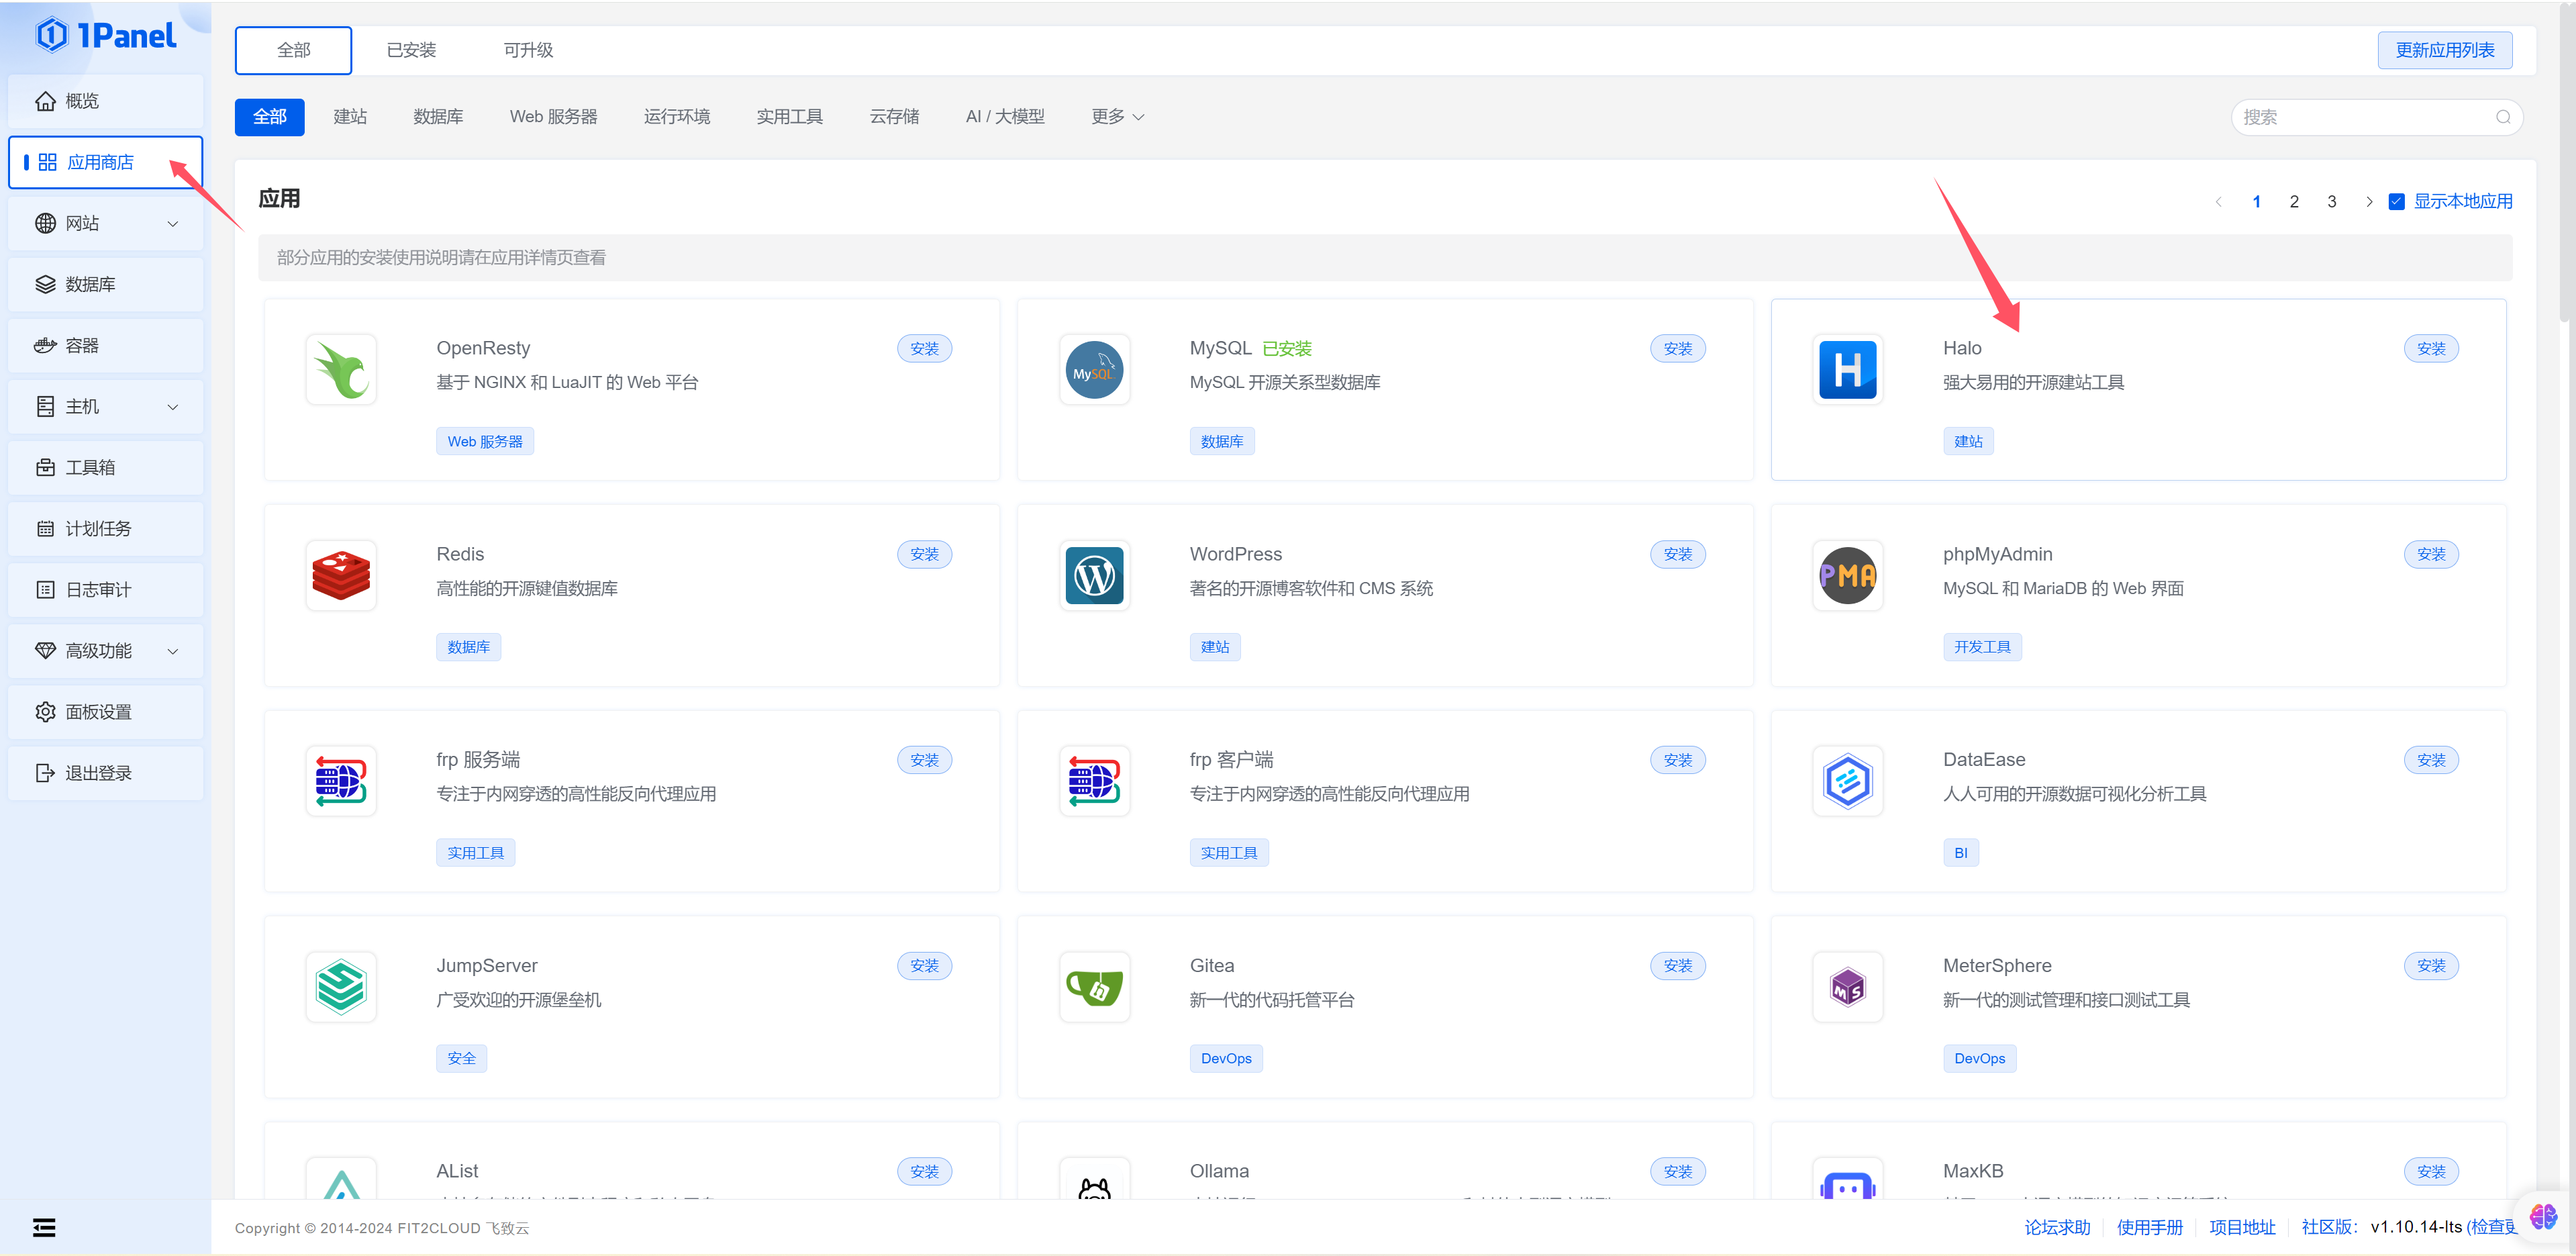
Task: Filter by 建站 category
Action: point(350,117)
